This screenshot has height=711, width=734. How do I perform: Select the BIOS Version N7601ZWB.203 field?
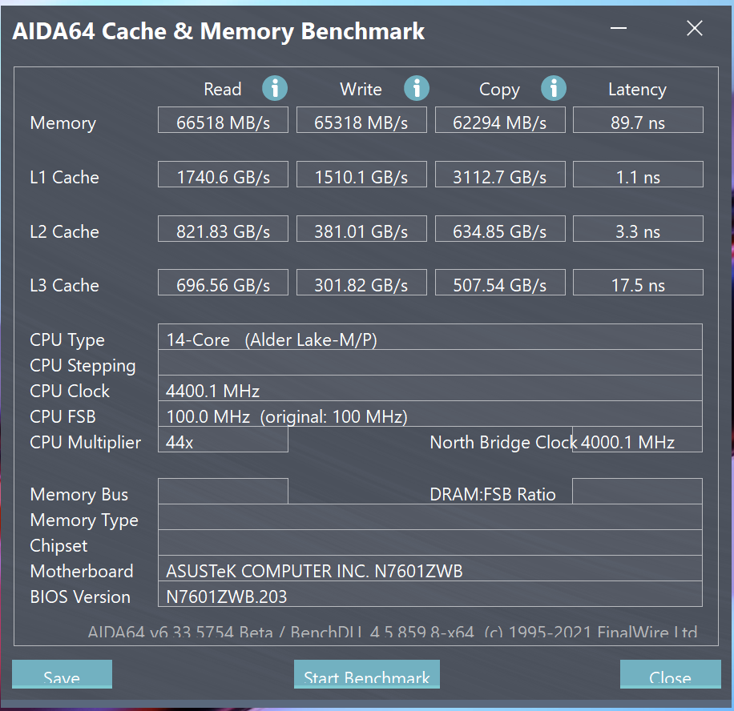click(x=430, y=594)
